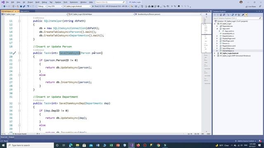The image size is (264, 148).
Task: Click Sync/Refresh icon in Solution Explorer toolbar
Action: click(x=233, y=15)
